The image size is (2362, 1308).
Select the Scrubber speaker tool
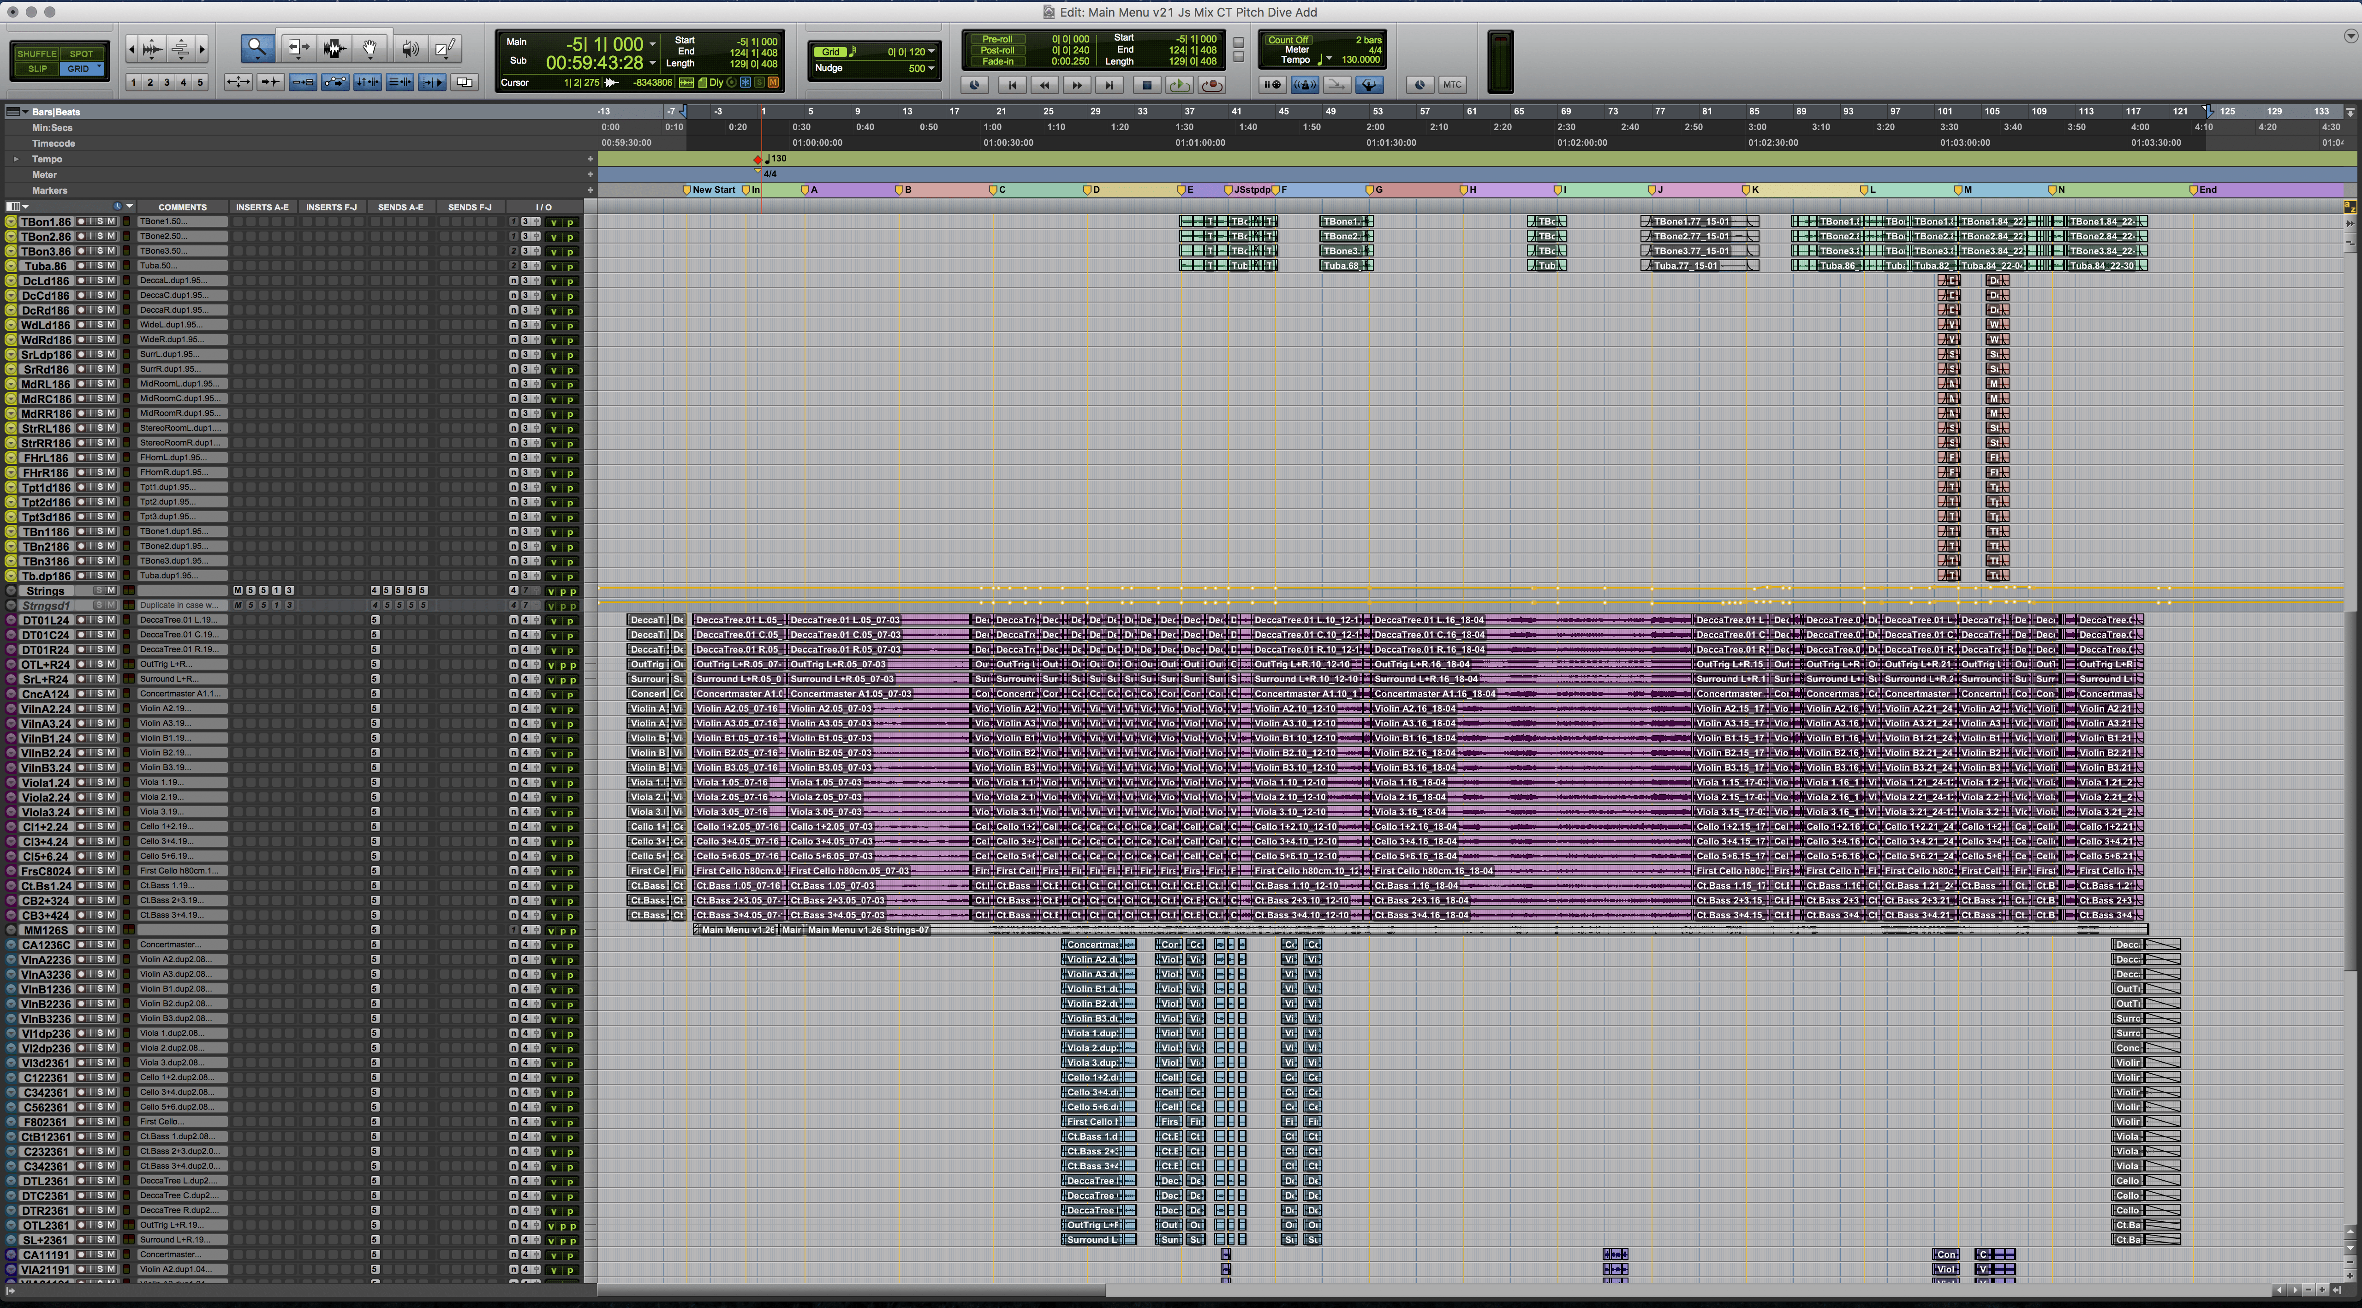[410, 48]
